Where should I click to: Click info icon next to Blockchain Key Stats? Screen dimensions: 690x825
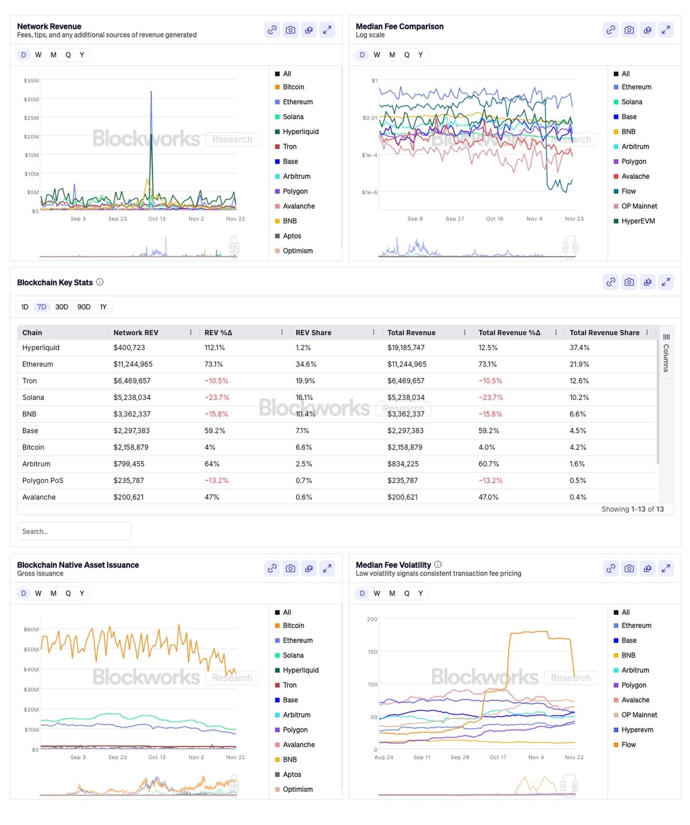tap(100, 282)
